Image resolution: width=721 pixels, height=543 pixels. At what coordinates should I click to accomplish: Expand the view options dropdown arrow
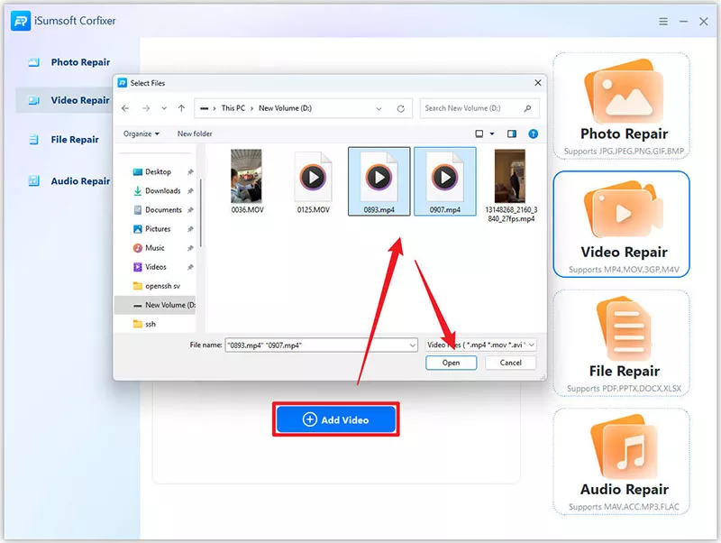pos(492,133)
